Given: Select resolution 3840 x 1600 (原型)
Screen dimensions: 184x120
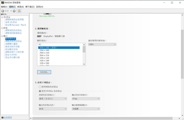Looking at the screenshot, I should point(59,48).
